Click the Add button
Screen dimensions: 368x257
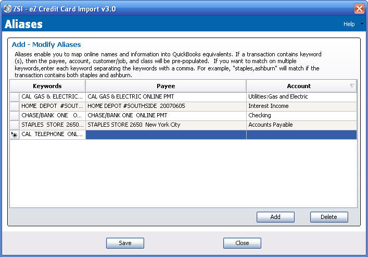tap(275, 217)
